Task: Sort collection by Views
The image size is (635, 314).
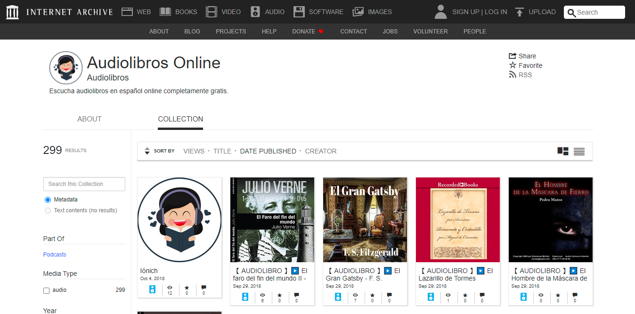Action: pyautogui.click(x=194, y=151)
